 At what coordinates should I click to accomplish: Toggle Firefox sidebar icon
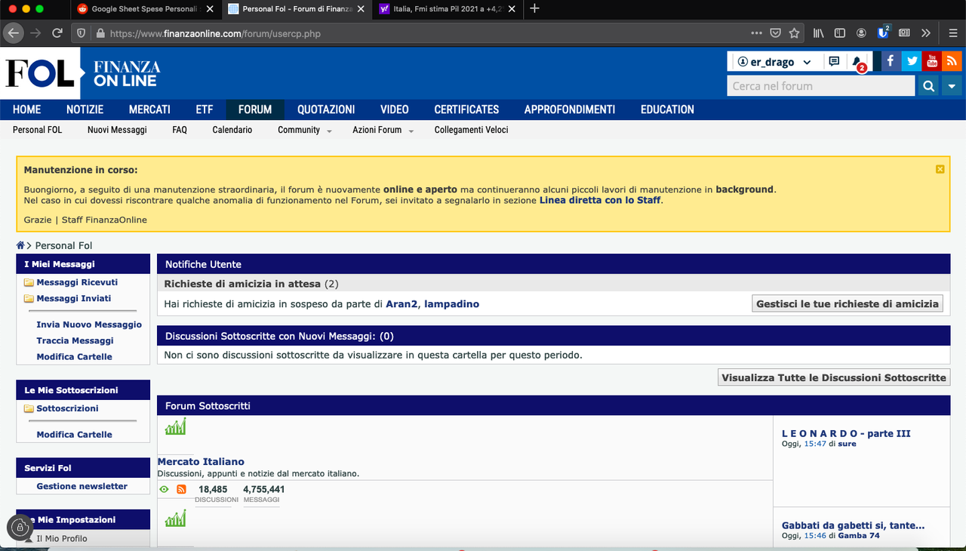[839, 33]
